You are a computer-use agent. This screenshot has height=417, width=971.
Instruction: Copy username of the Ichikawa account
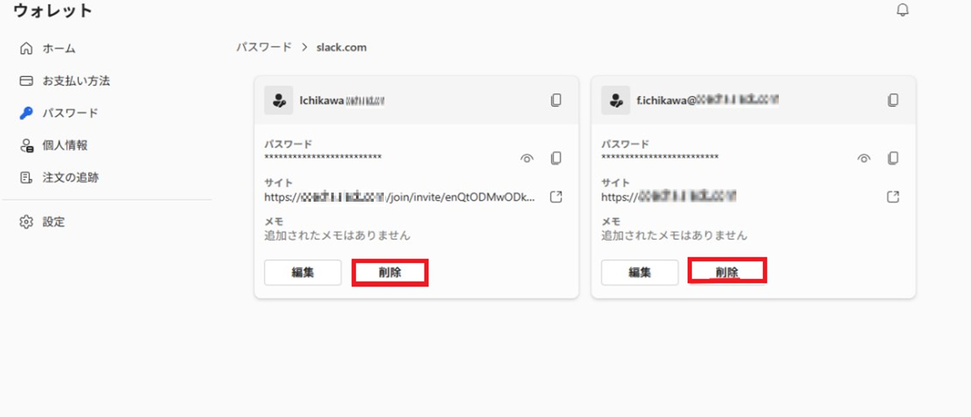tap(556, 100)
